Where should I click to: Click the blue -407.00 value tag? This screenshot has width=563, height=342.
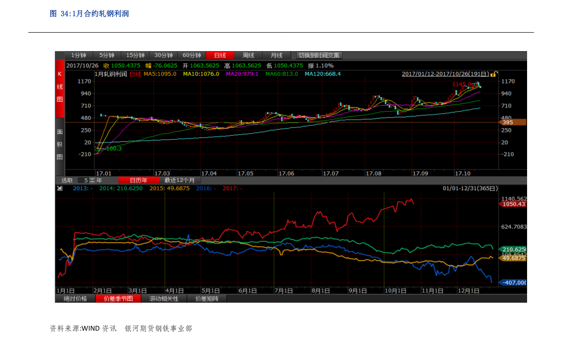tap(513, 282)
